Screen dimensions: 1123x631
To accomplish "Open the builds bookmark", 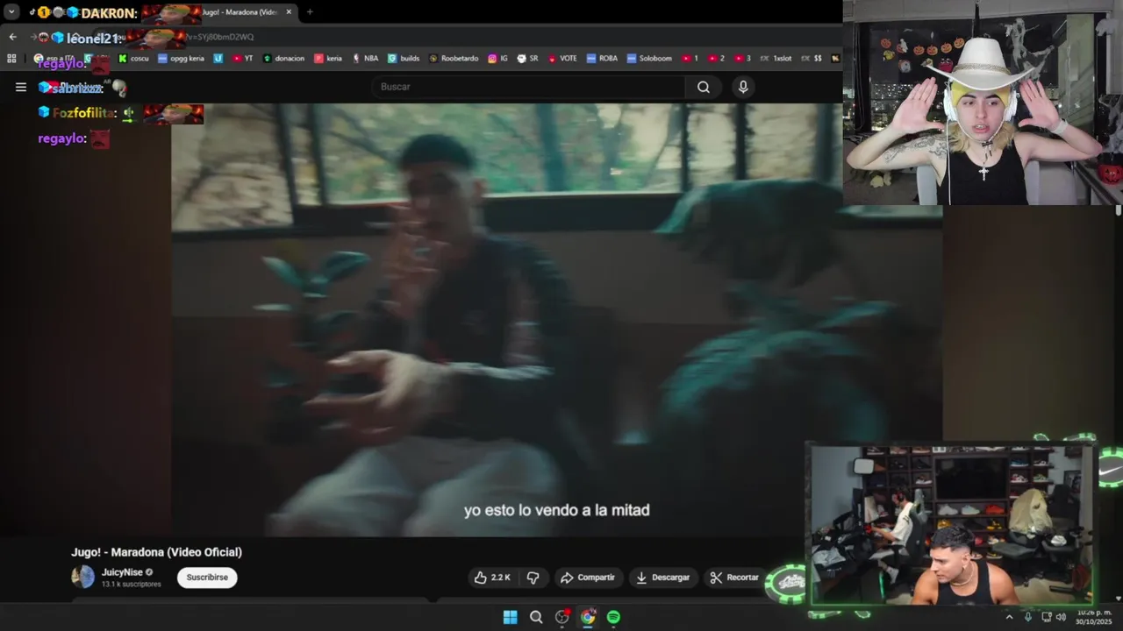I will click(404, 59).
